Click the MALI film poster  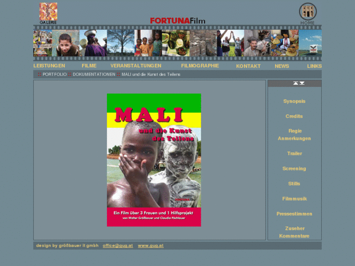coord(154,160)
